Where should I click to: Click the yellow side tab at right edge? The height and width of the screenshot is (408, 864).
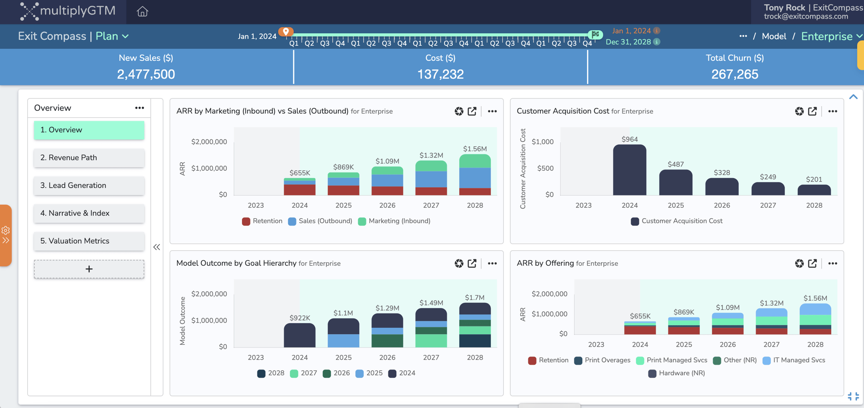click(861, 55)
